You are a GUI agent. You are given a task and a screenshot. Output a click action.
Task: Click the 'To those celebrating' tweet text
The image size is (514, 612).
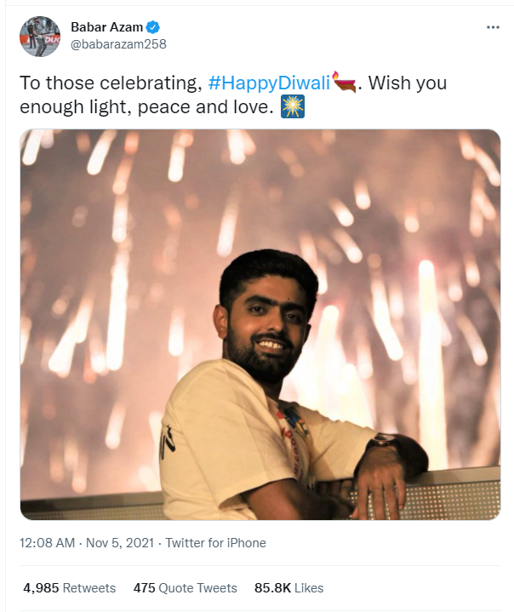click(111, 83)
